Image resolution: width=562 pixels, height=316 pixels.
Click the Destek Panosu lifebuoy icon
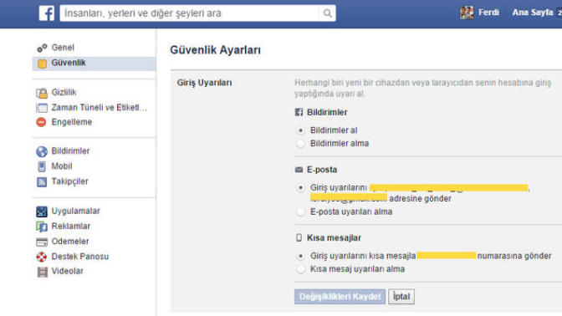[42, 257]
